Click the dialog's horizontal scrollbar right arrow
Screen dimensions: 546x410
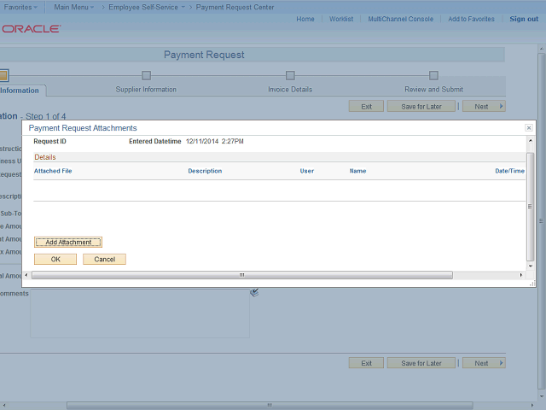coord(521,275)
